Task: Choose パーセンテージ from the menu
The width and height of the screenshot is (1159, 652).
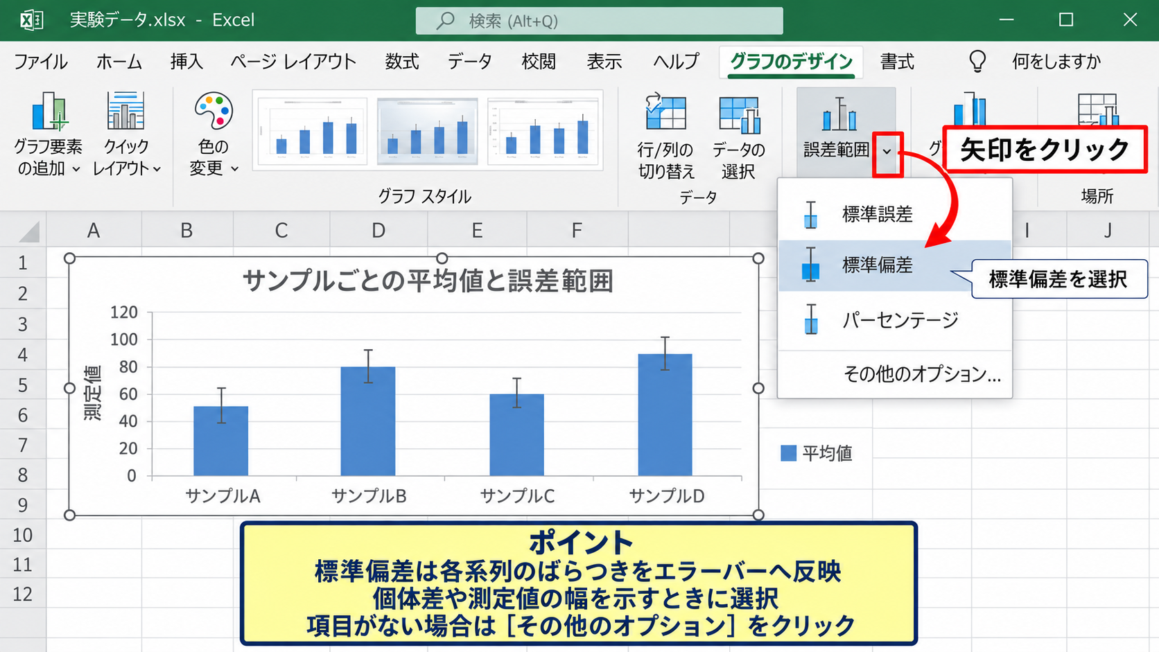Action: click(894, 320)
